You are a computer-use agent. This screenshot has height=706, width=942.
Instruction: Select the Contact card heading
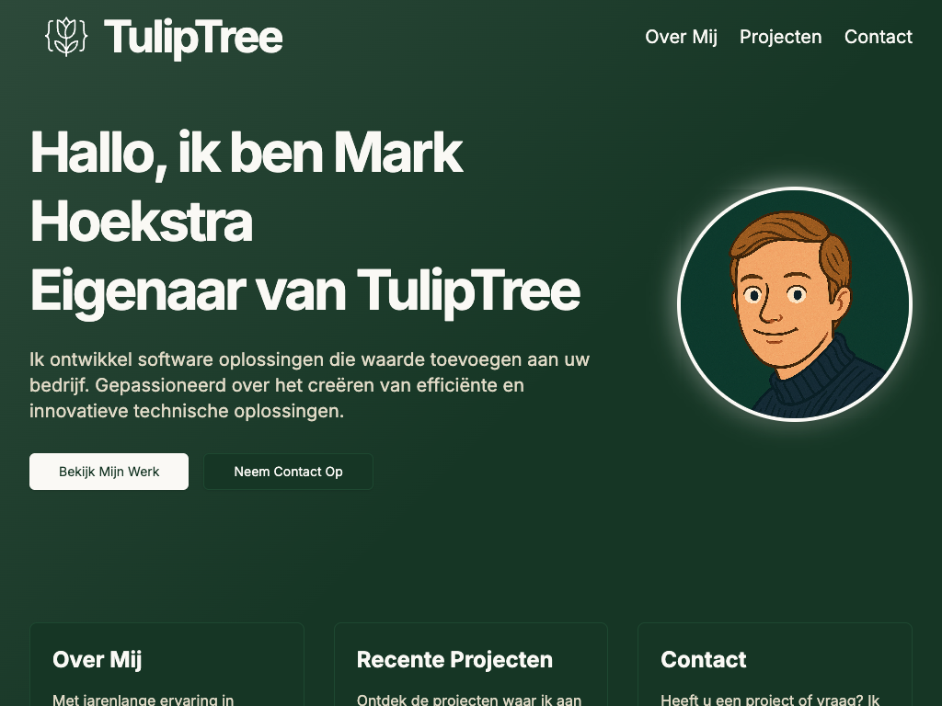pos(704,659)
